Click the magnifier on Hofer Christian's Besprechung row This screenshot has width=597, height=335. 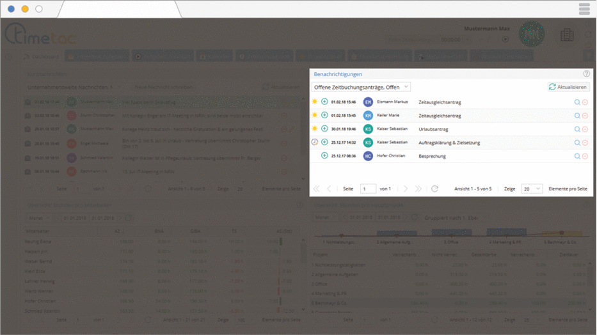(577, 156)
